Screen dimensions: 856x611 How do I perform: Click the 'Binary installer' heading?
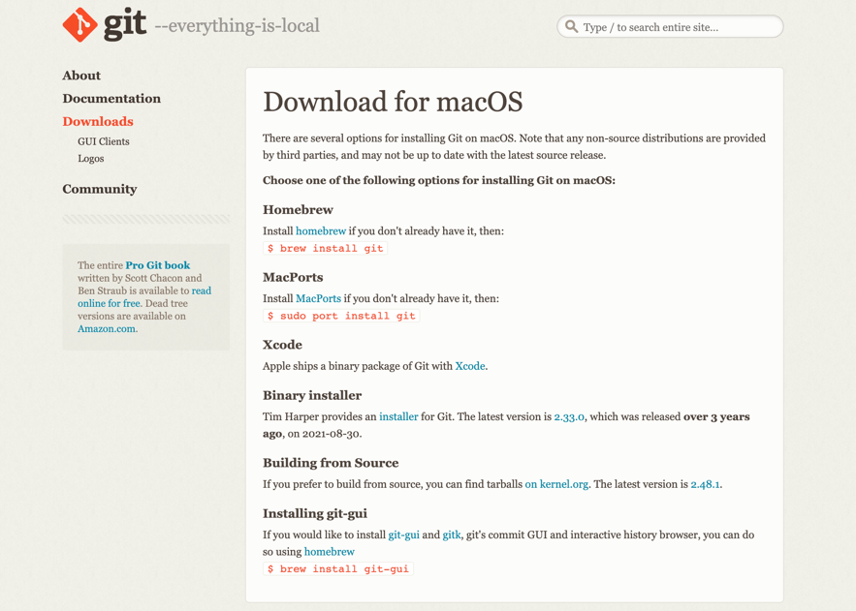312,395
